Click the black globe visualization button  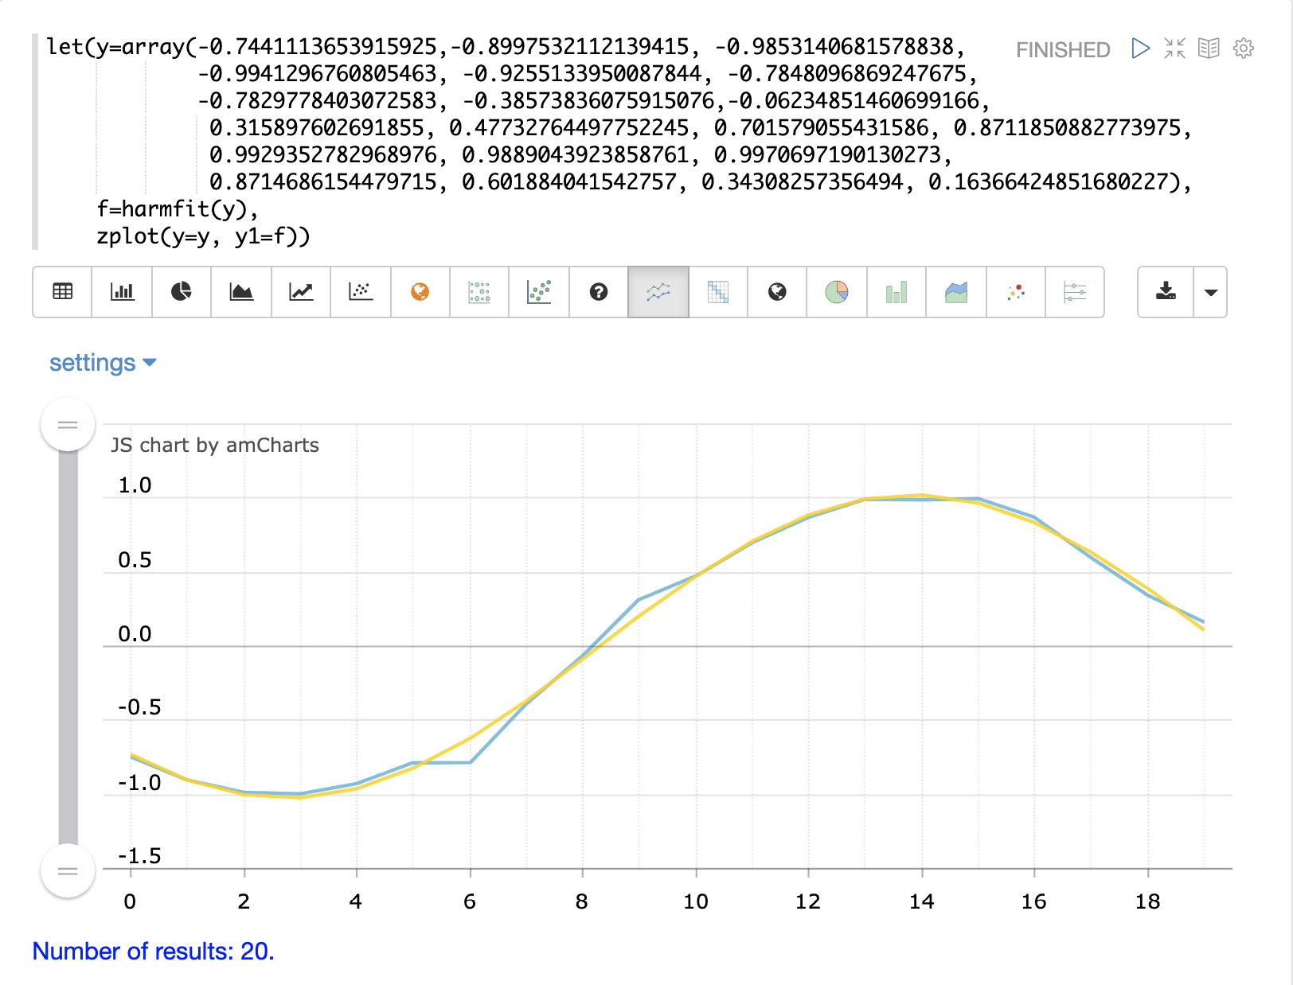pos(777,292)
